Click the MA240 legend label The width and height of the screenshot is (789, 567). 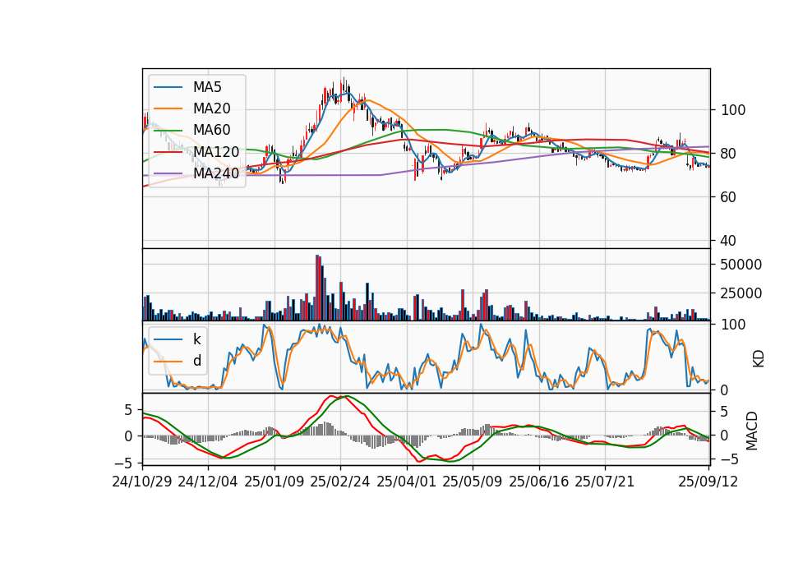click(x=216, y=173)
